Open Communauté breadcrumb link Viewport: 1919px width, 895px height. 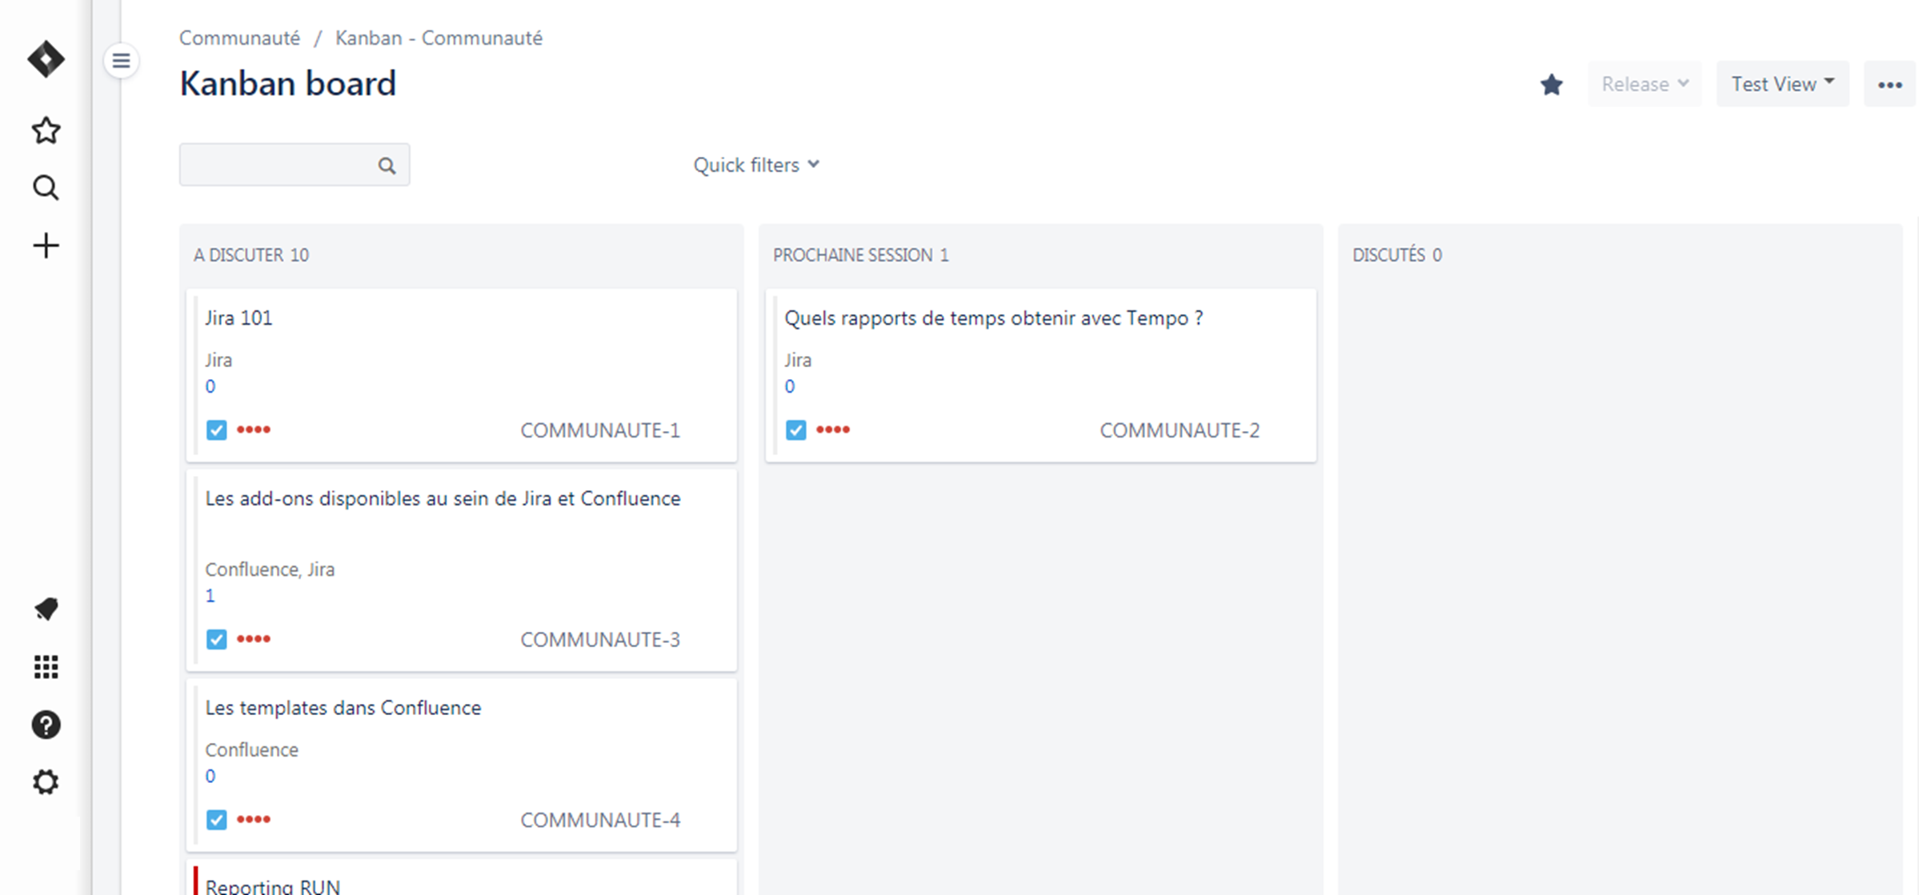coord(239,38)
